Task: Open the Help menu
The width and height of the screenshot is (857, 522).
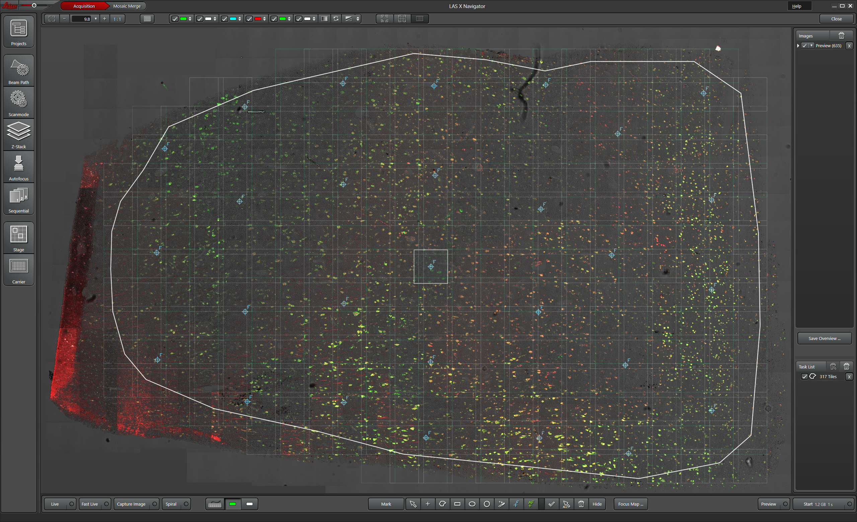Action: 796,6
